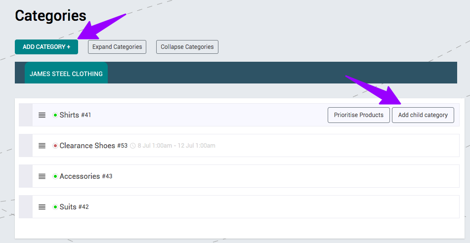This screenshot has width=470, height=243.
Task: Select the Shirts category name
Action: [x=69, y=115]
